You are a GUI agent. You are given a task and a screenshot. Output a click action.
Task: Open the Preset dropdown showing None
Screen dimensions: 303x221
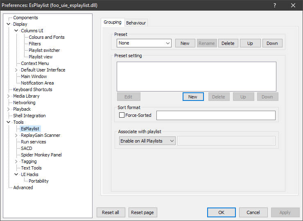(x=144, y=43)
